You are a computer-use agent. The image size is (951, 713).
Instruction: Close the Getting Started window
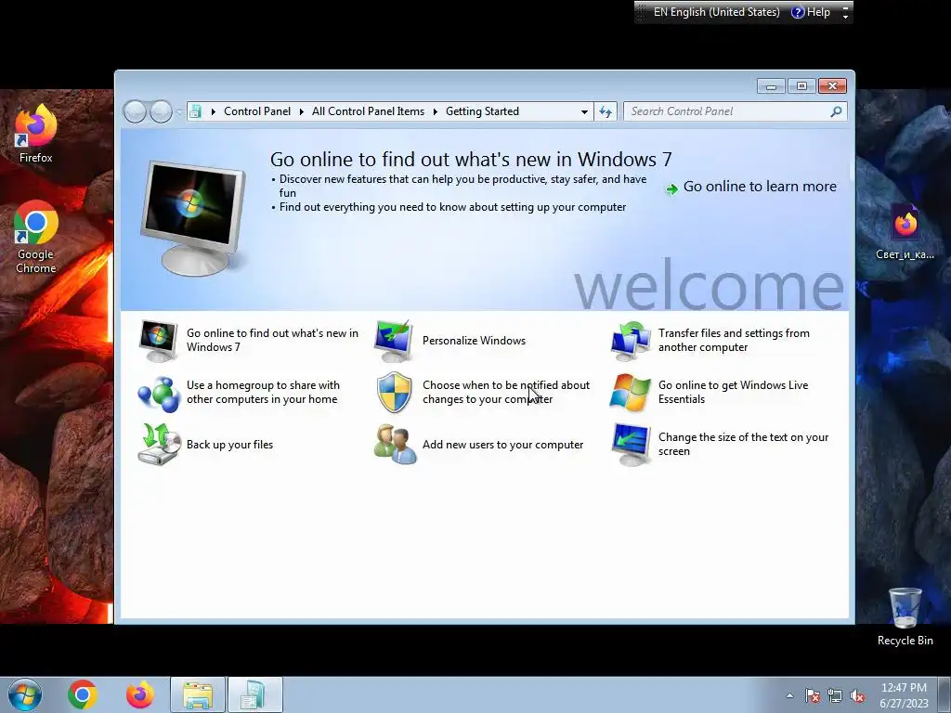(x=832, y=86)
